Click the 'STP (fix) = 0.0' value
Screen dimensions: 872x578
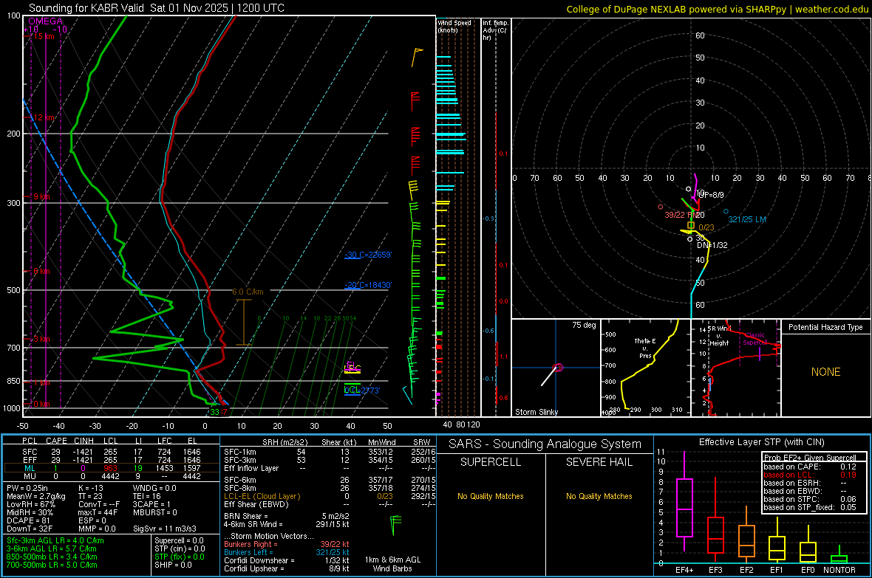coord(179,557)
